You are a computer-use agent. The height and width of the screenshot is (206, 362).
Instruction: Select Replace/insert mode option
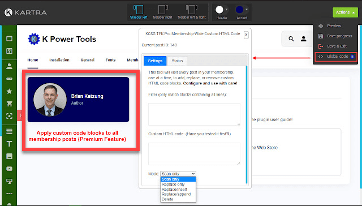(178, 190)
